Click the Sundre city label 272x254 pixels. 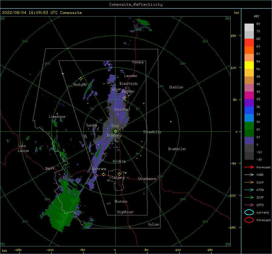point(92,125)
